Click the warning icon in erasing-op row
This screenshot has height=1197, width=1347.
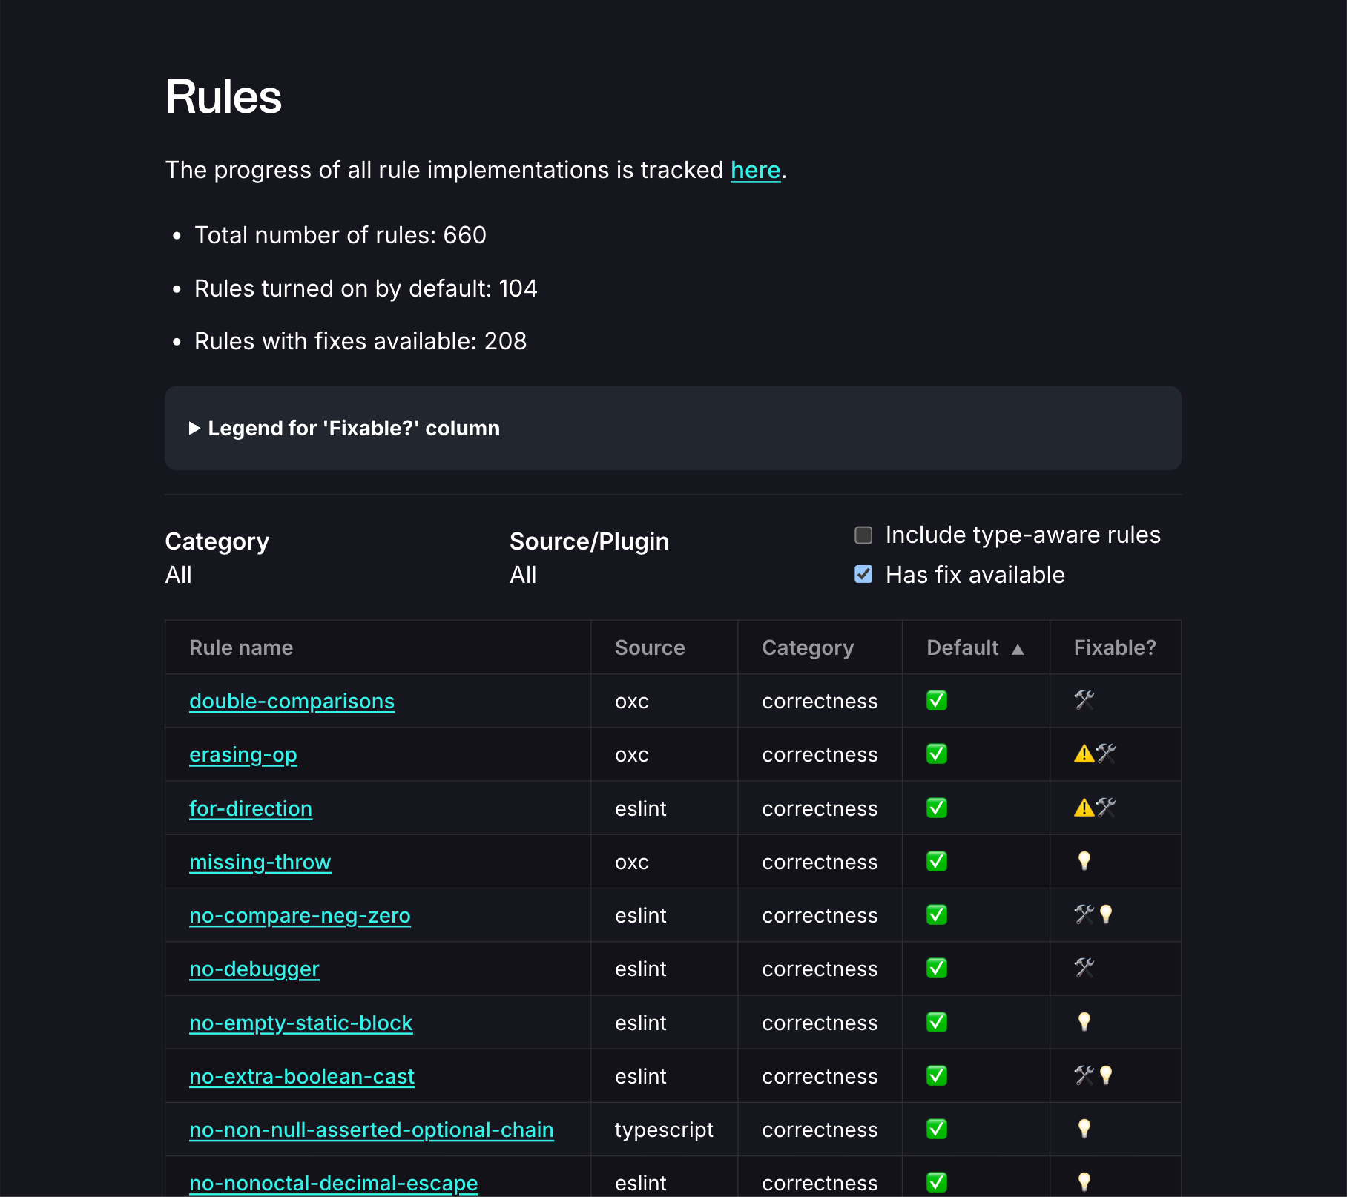pos(1084,754)
